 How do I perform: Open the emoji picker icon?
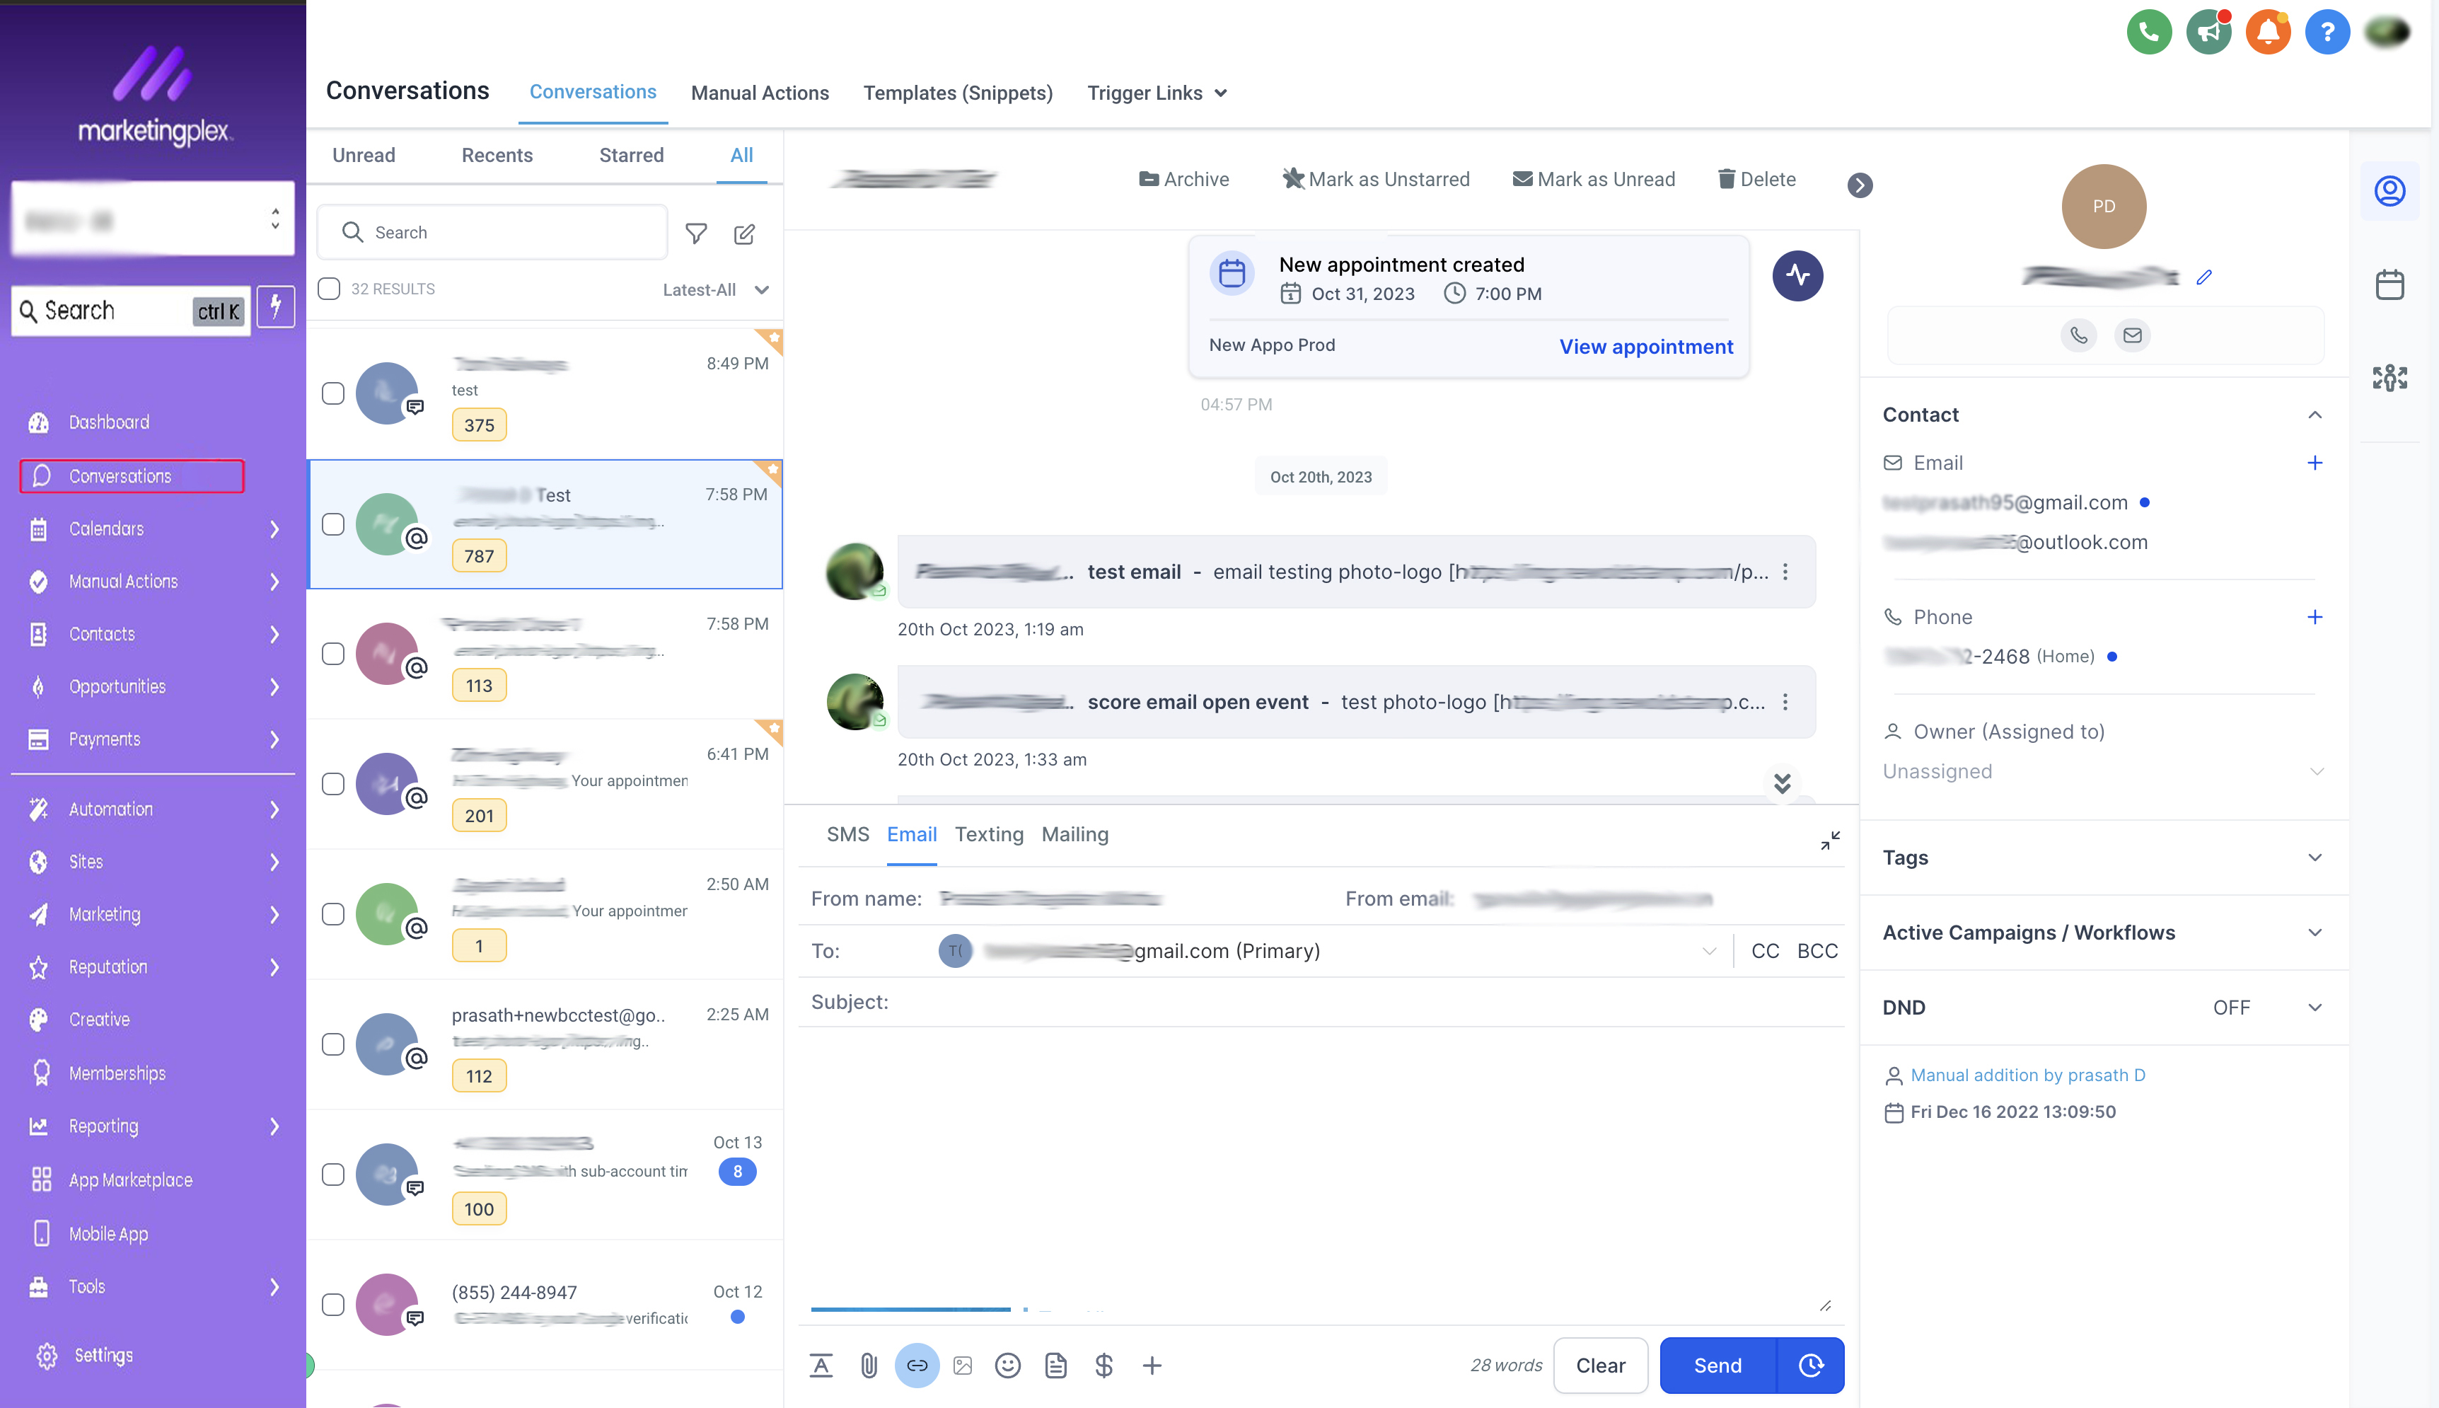(x=1007, y=1366)
